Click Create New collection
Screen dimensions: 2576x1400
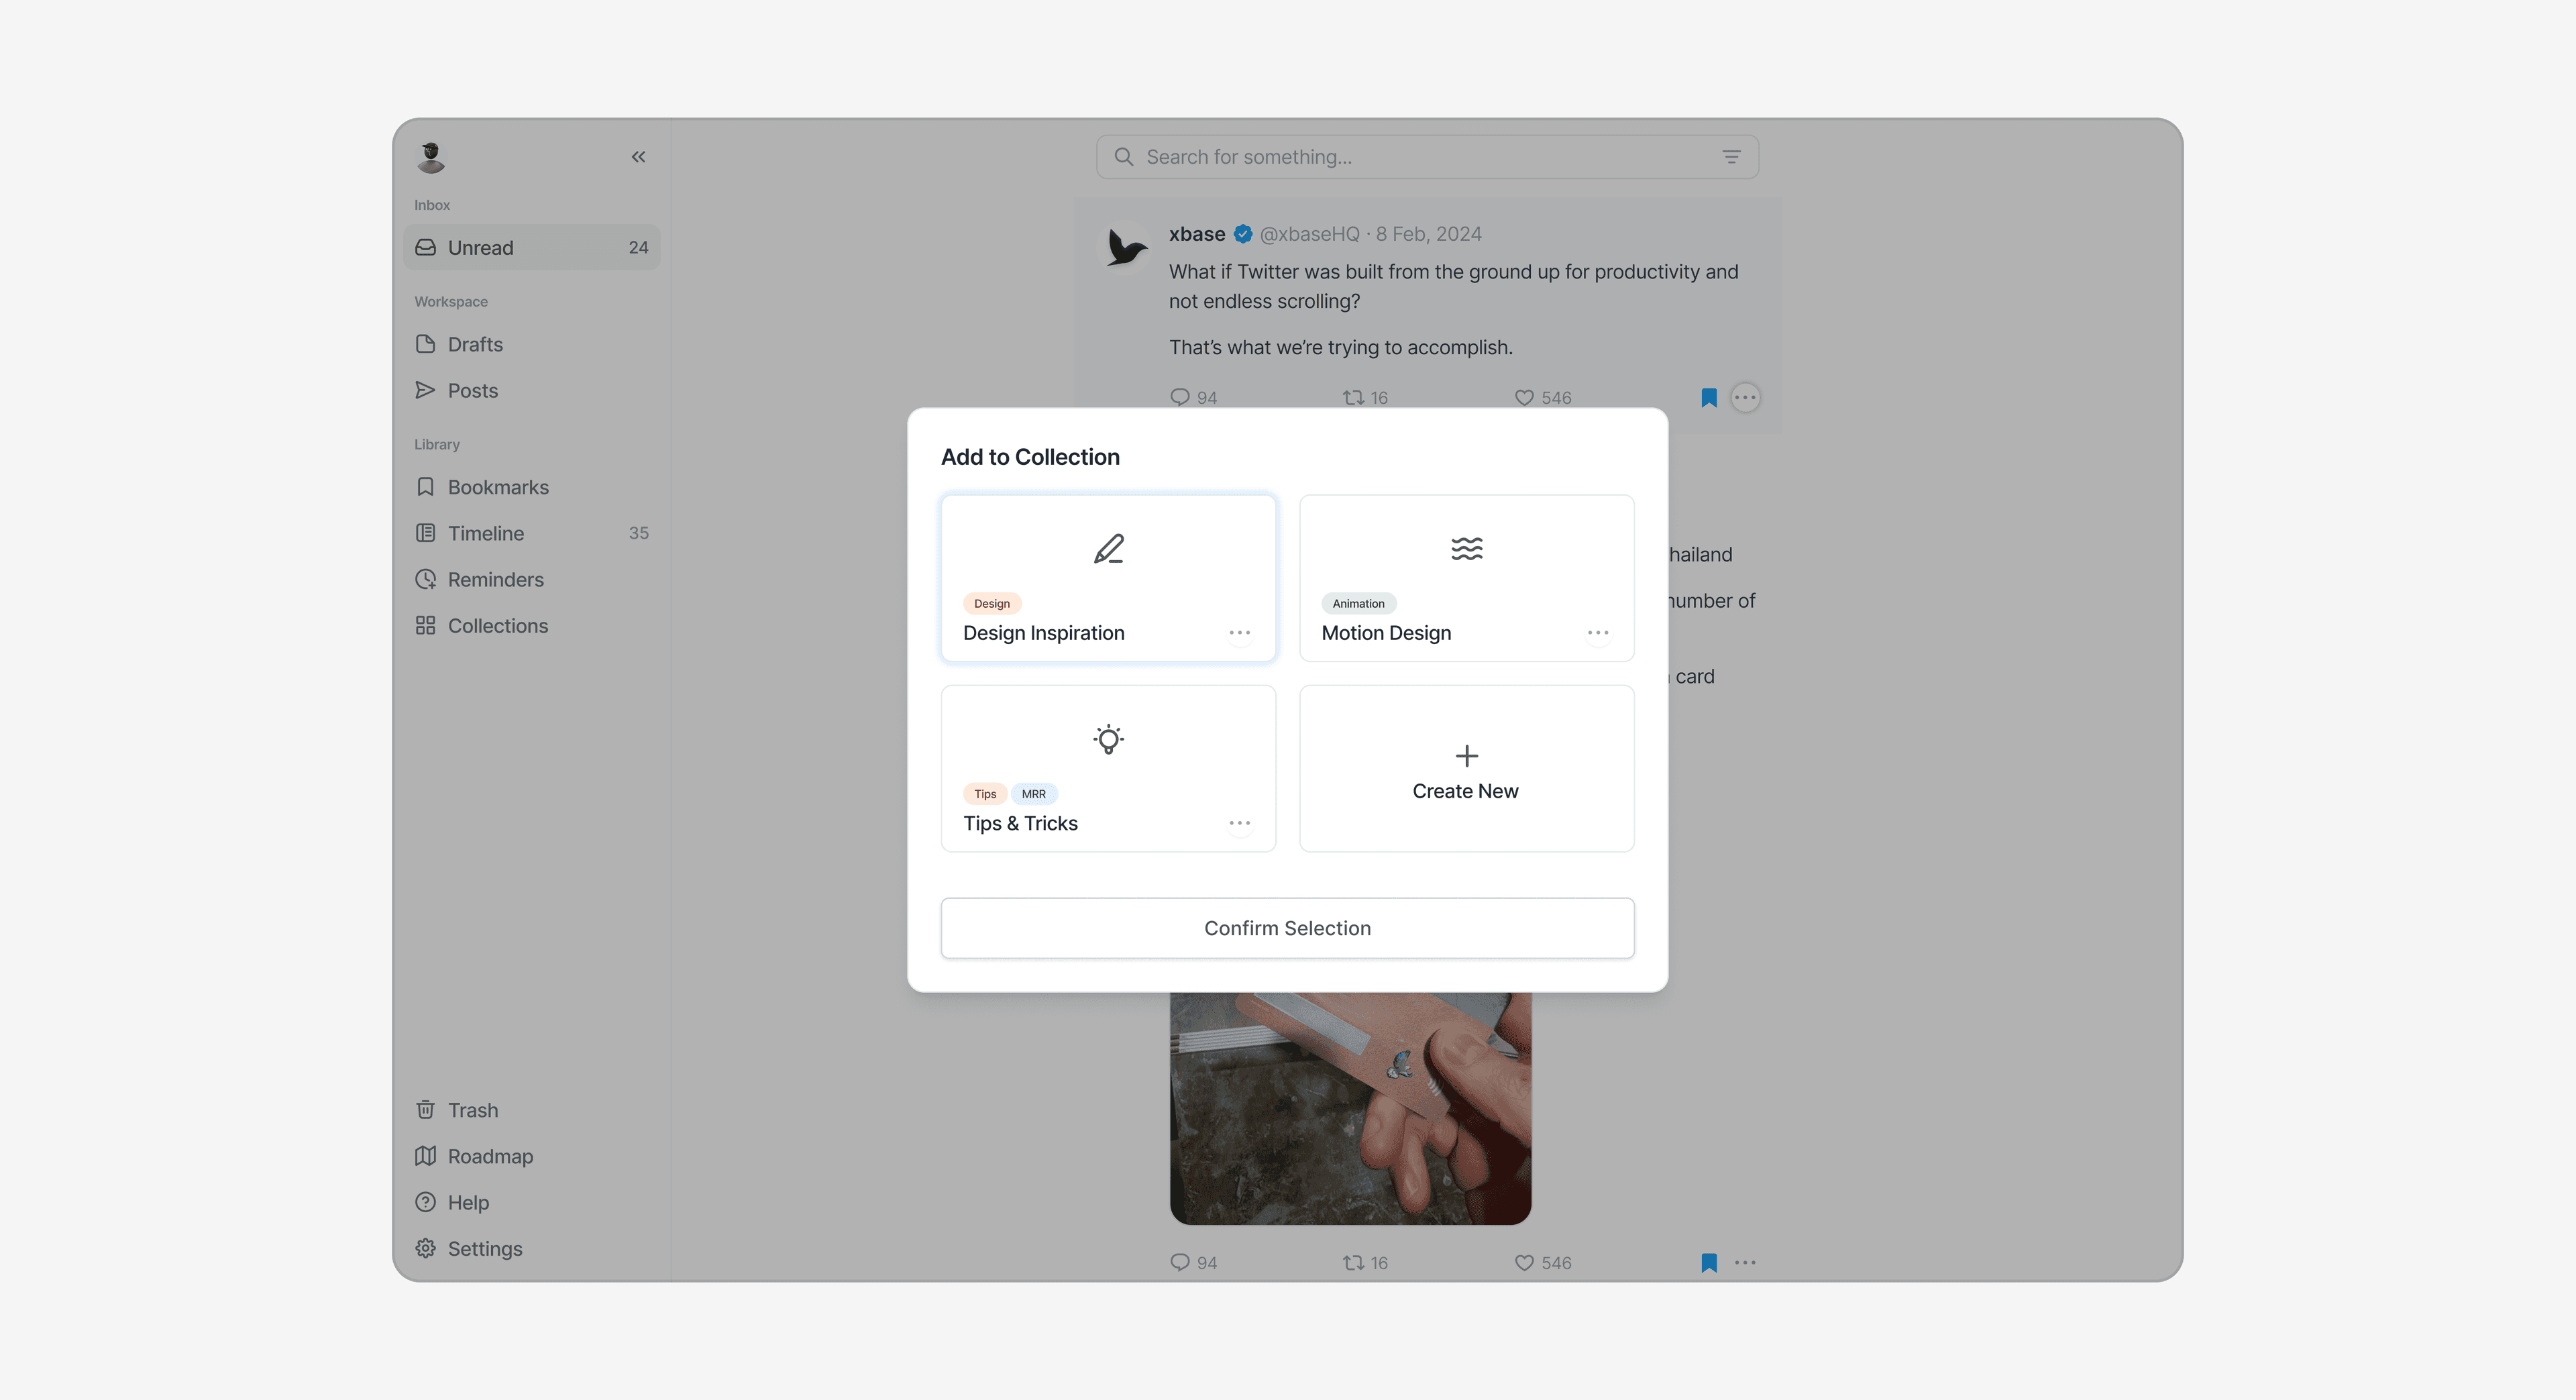coord(1466,769)
